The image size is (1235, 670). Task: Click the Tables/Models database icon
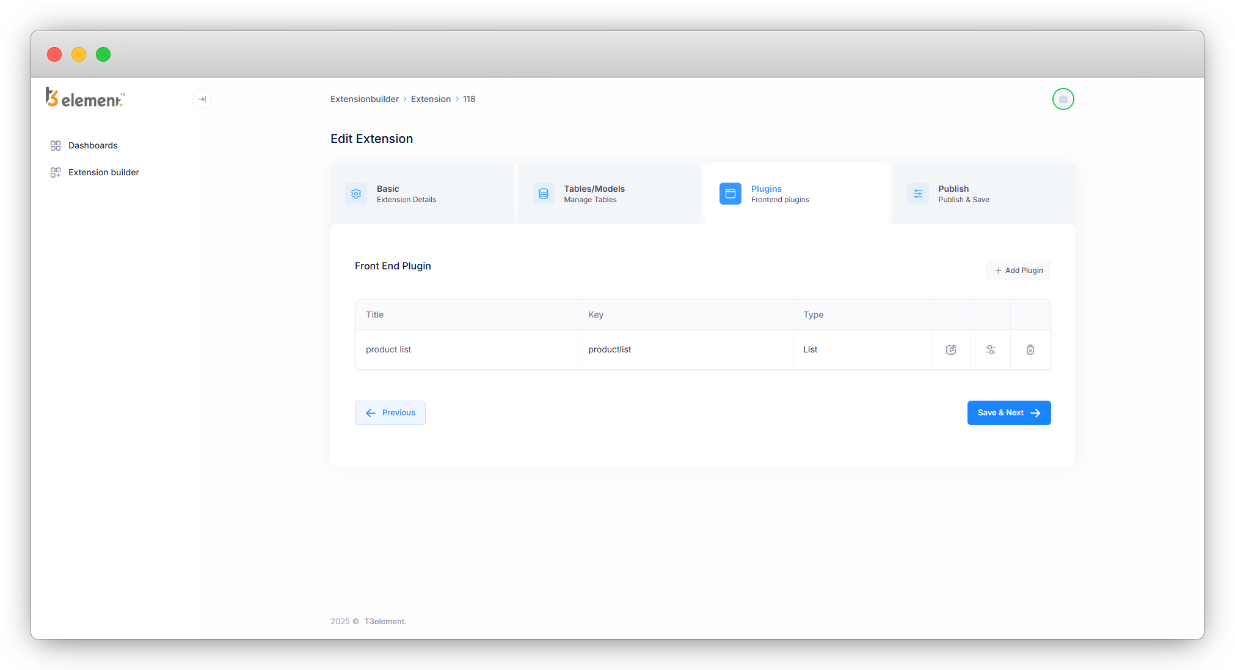pos(544,194)
